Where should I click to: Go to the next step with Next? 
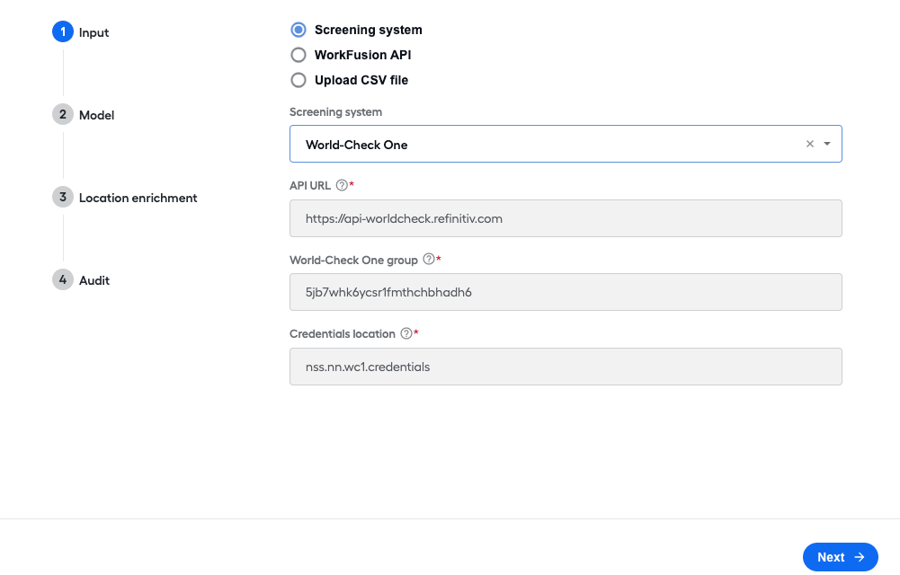point(841,557)
